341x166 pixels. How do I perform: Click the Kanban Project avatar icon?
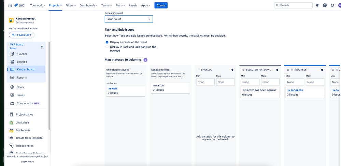click(x=11, y=20)
